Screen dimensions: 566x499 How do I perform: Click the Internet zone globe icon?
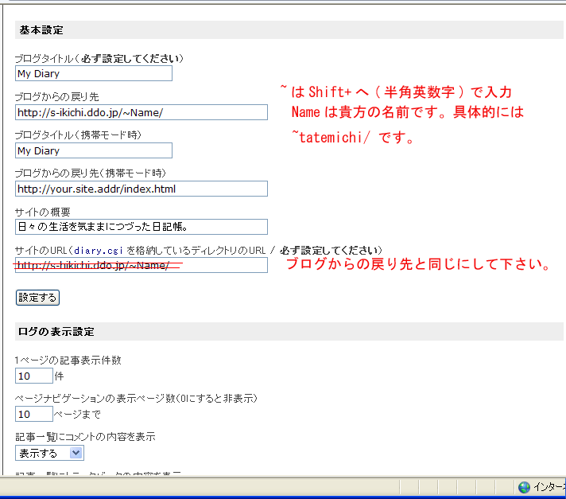[524, 487]
